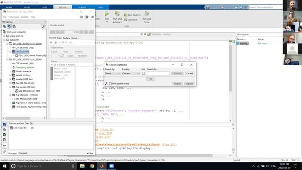Select the process matrices icon in Process1
Screen dimensions: 302x170
click(x=4, y=140)
